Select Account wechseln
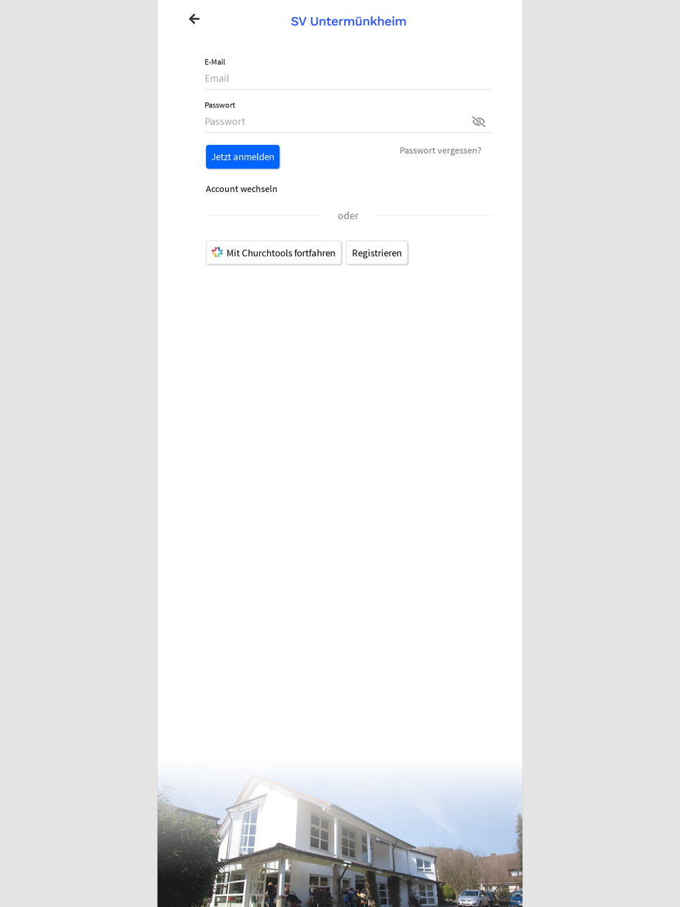680x907 pixels. (x=241, y=189)
